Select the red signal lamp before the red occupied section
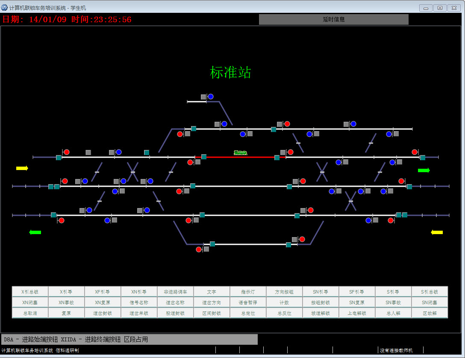This screenshot has width=465, height=358. click(x=189, y=162)
